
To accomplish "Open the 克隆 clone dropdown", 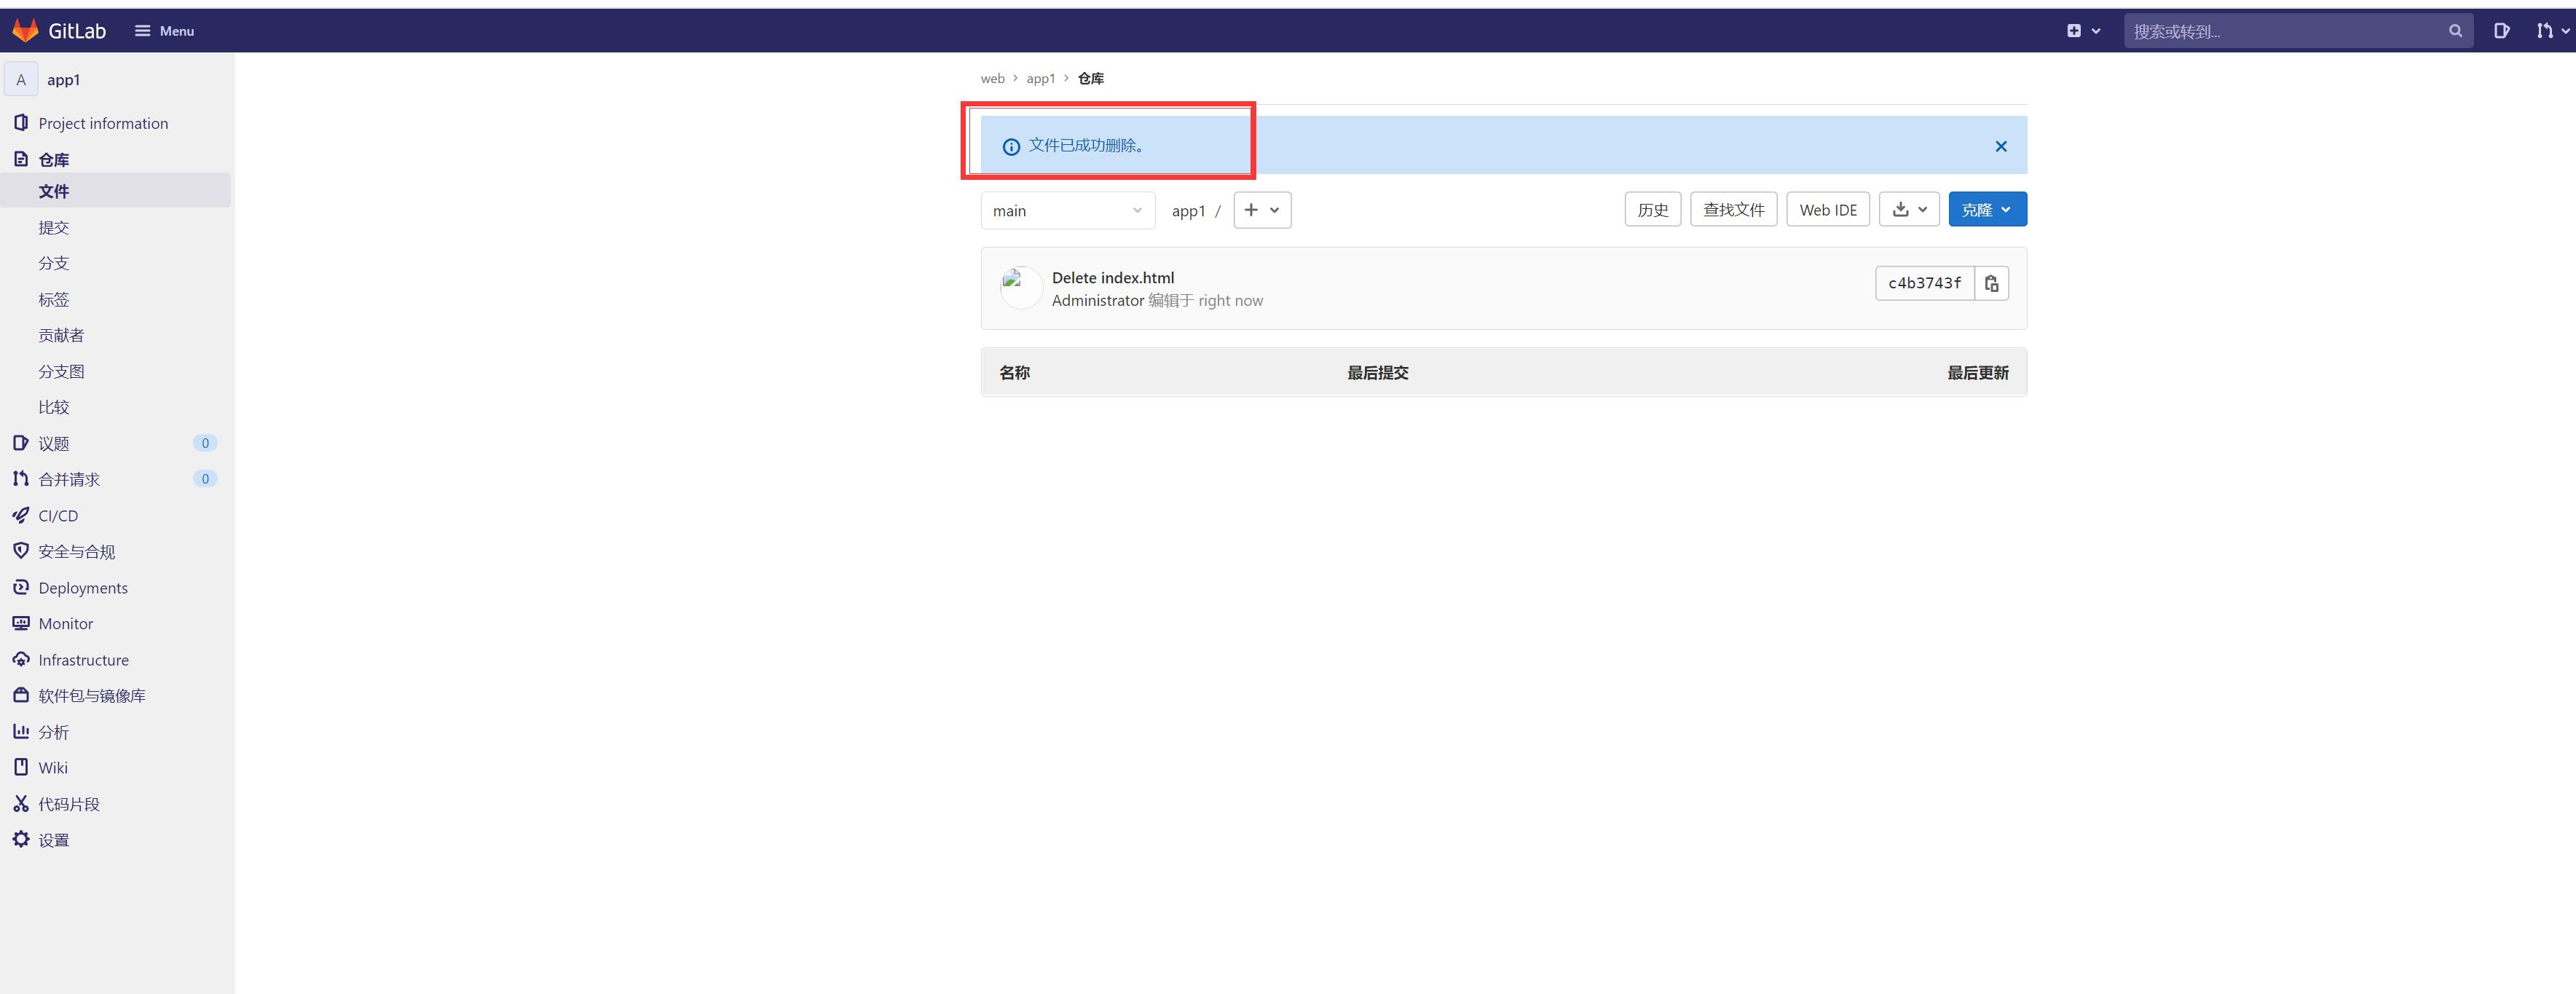I will click(1987, 209).
